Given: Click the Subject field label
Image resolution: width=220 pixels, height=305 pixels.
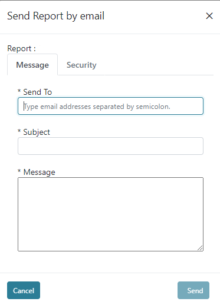Looking at the screenshot, I should coord(37,132).
